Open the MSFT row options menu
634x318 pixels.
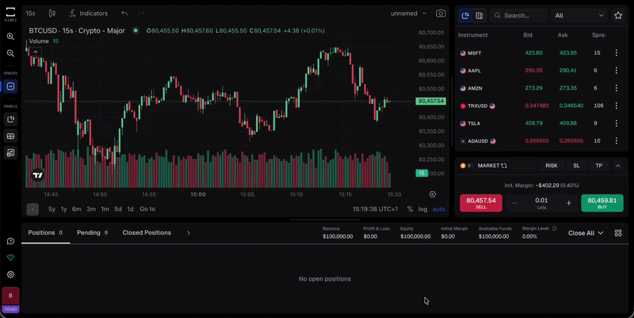pos(617,52)
